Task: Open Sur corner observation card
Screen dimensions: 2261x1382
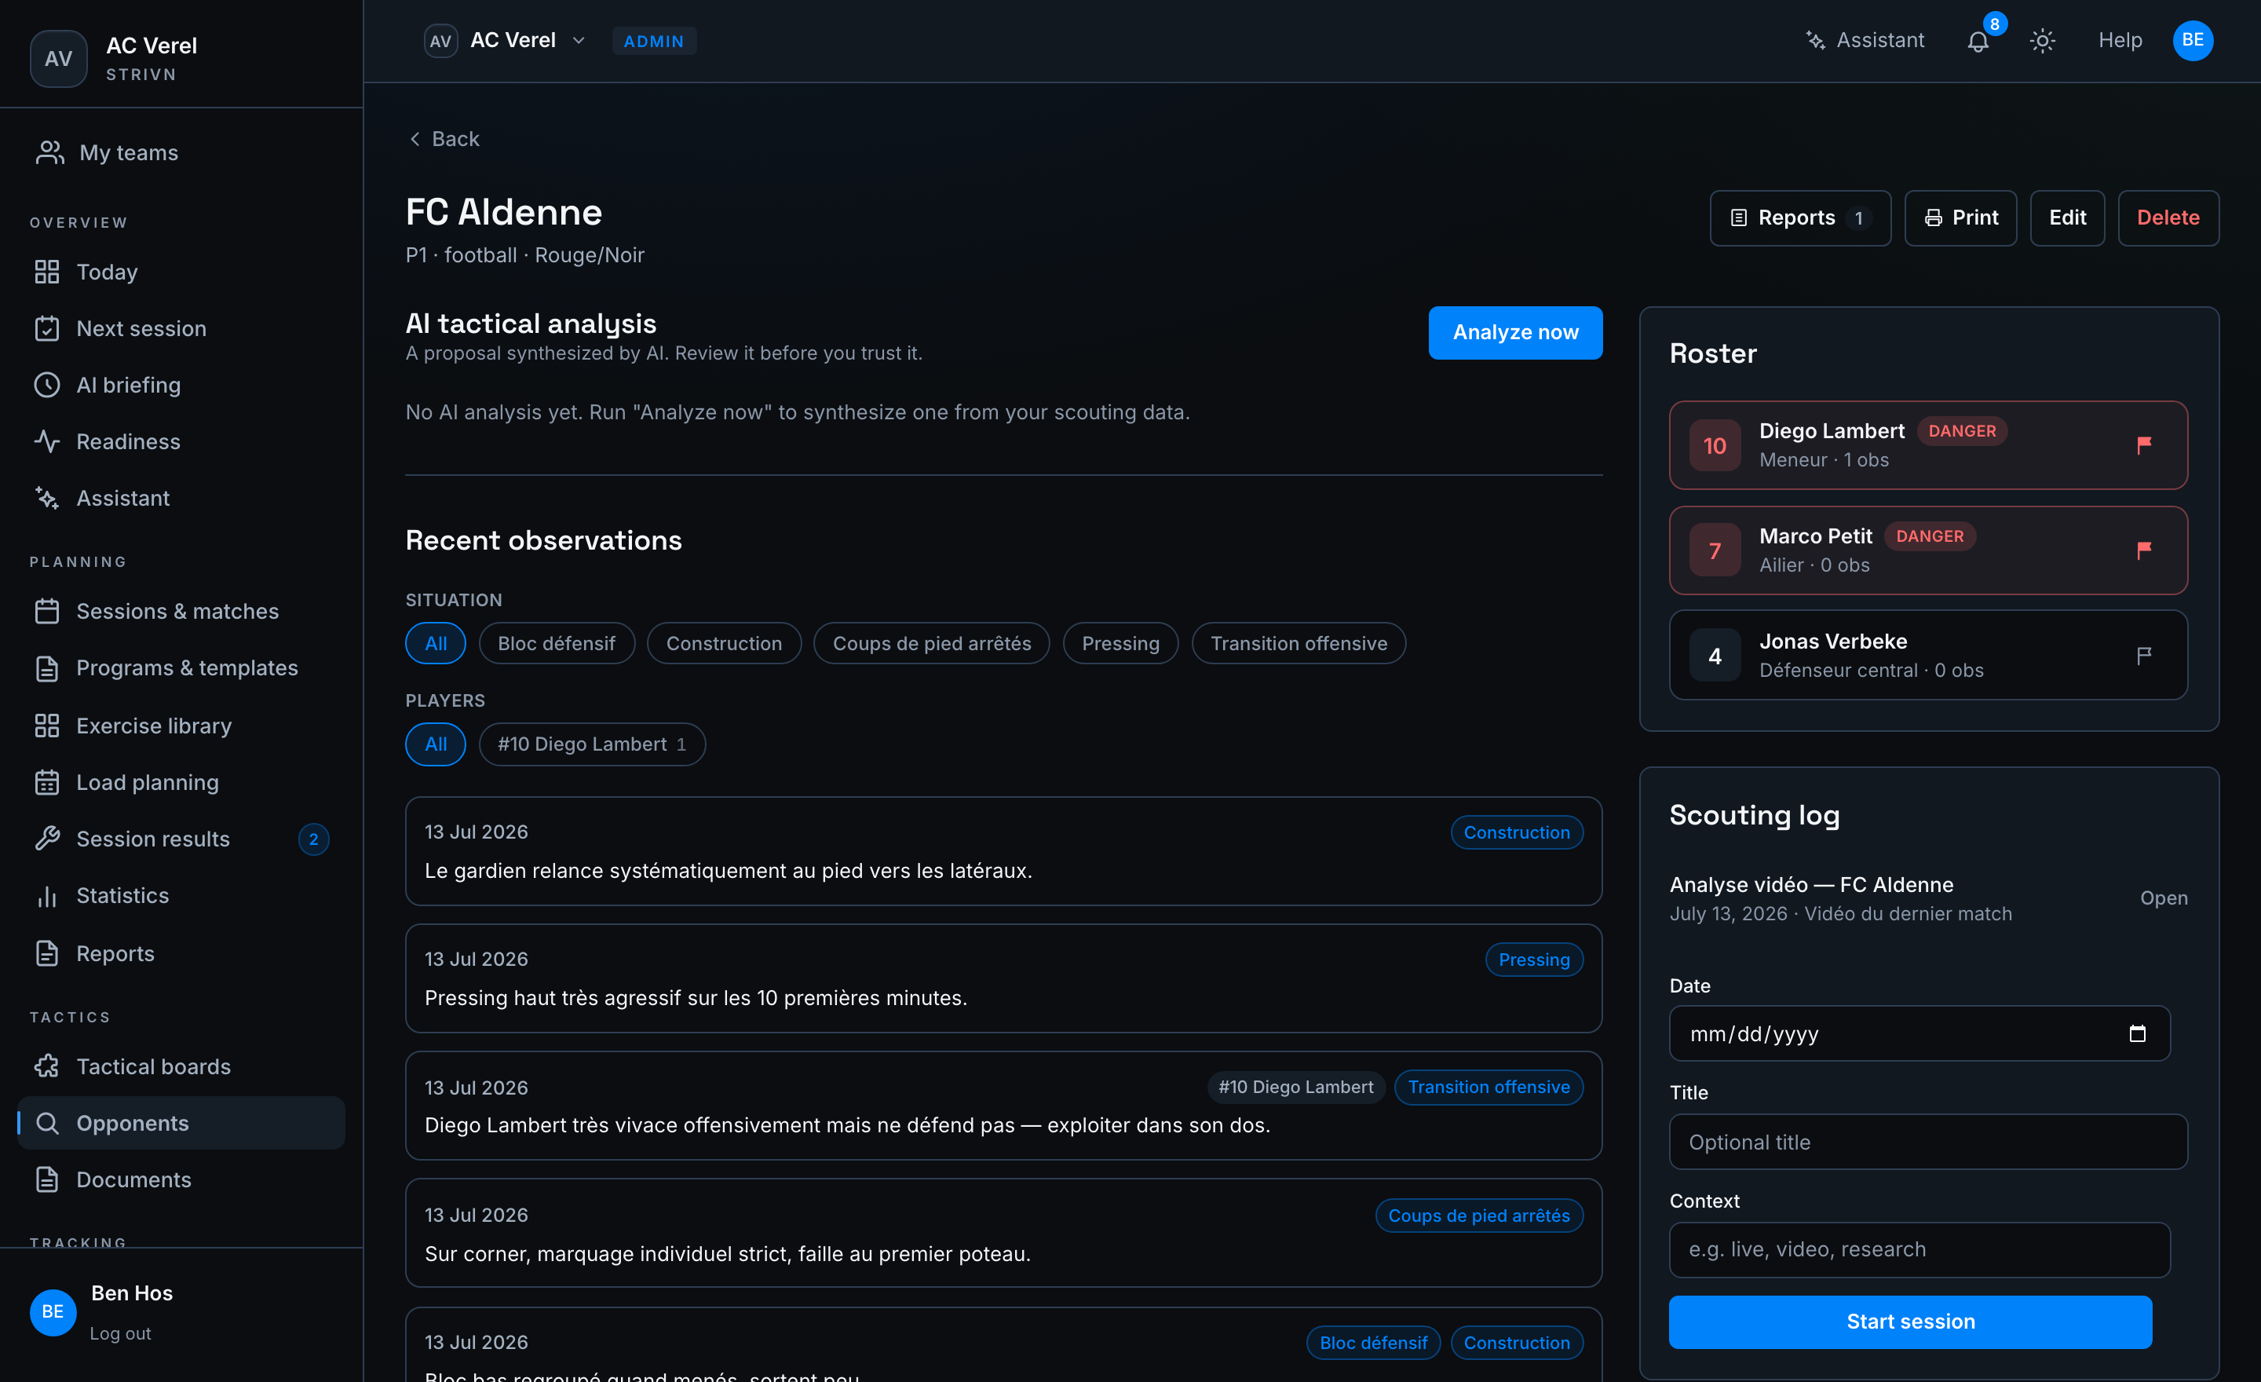Action: 1003,1234
